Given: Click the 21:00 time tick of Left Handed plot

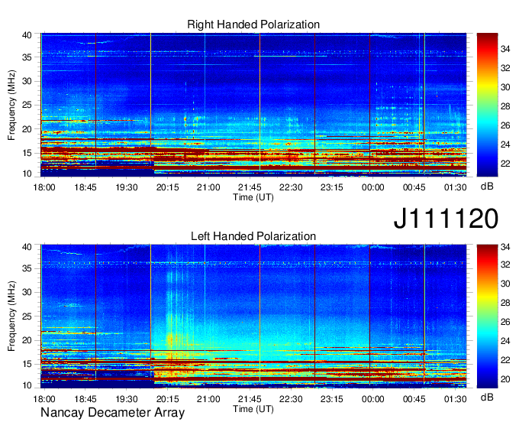Looking at the screenshot, I should point(208,399).
